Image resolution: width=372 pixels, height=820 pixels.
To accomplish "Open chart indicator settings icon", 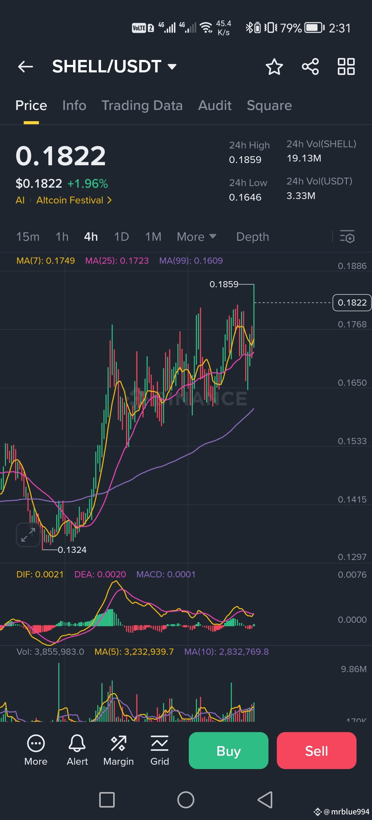I will point(347,236).
